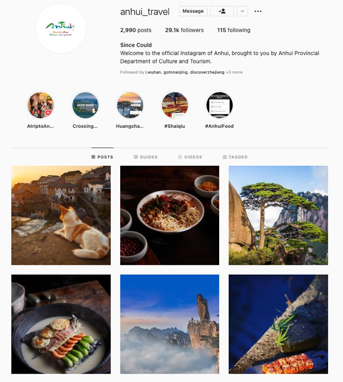View the 115 following list
The image size is (343, 382).
[234, 30]
